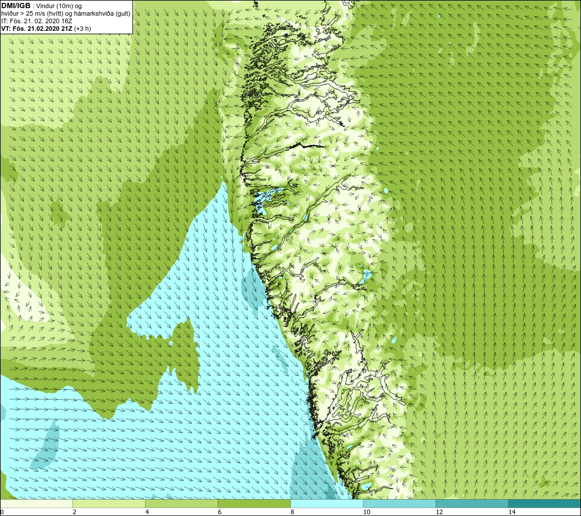Click the VT: Fös. 21.02.2020 21Z line
Image resolution: width=581 pixels, height=516 pixels.
[46, 29]
